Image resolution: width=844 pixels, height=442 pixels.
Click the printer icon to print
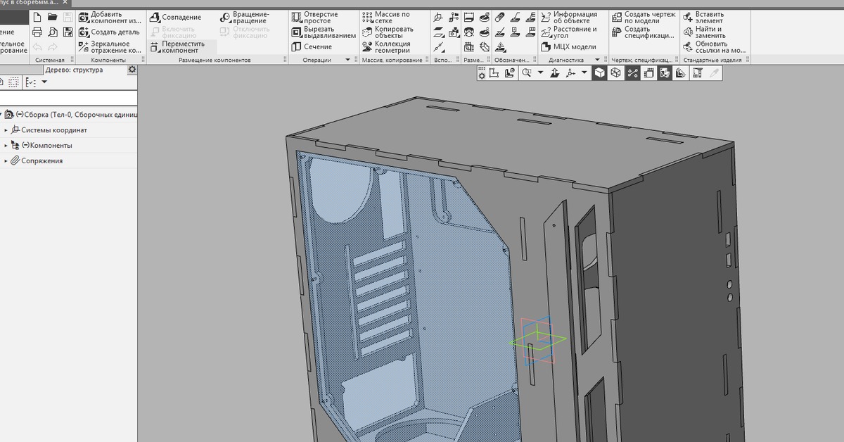tap(37, 32)
